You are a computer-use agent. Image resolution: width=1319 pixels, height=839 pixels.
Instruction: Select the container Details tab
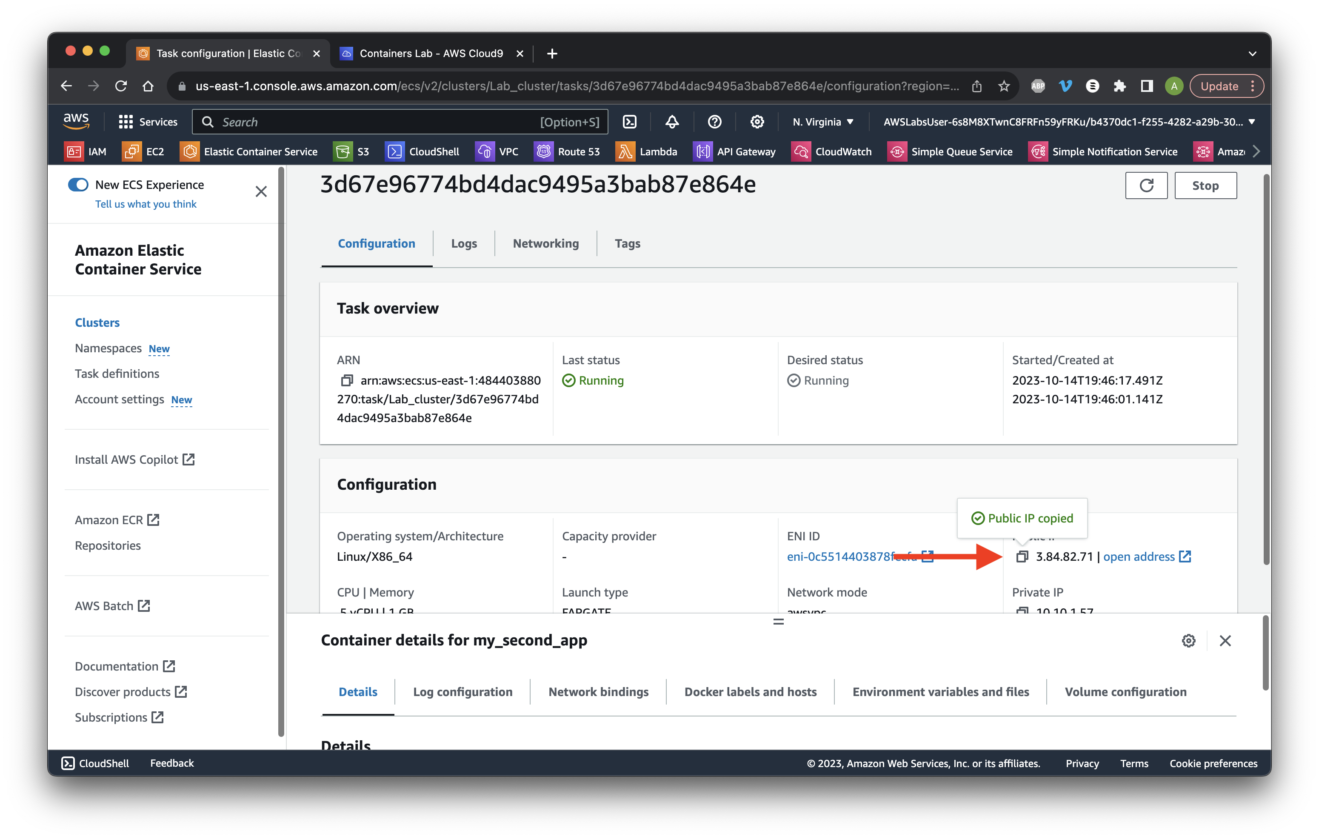(358, 692)
